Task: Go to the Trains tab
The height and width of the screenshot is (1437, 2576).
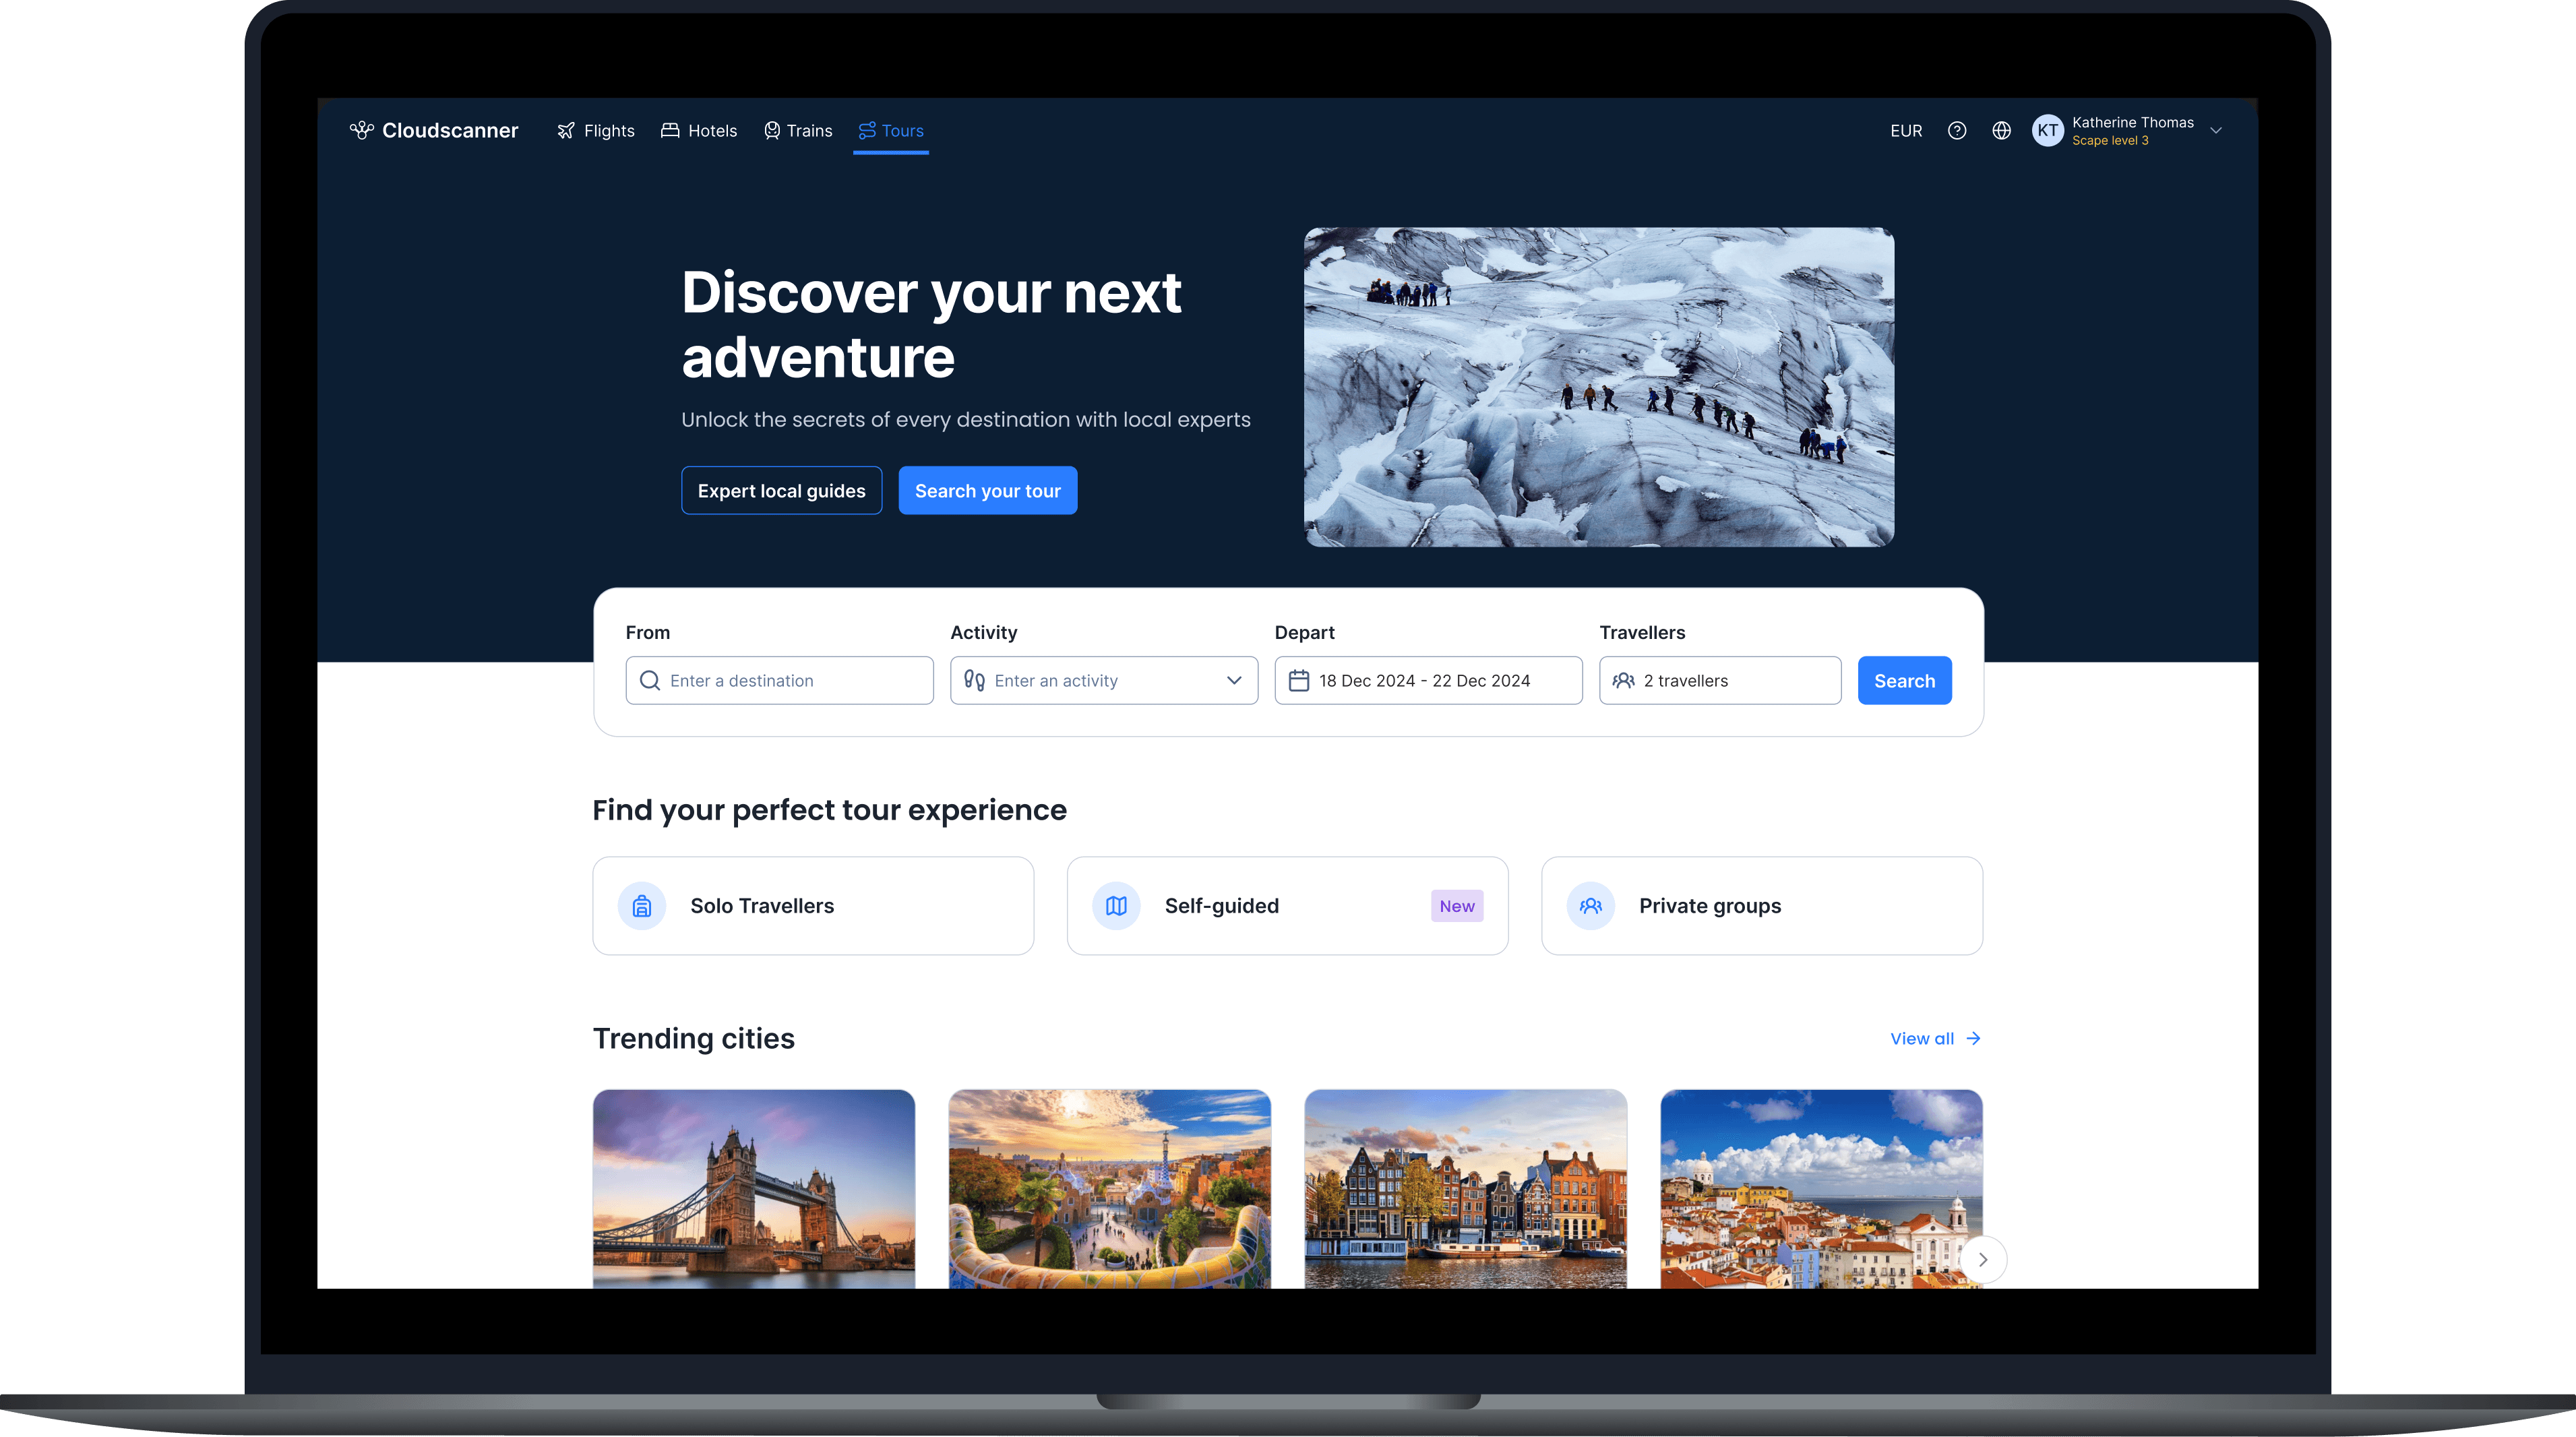Action: (x=798, y=131)
